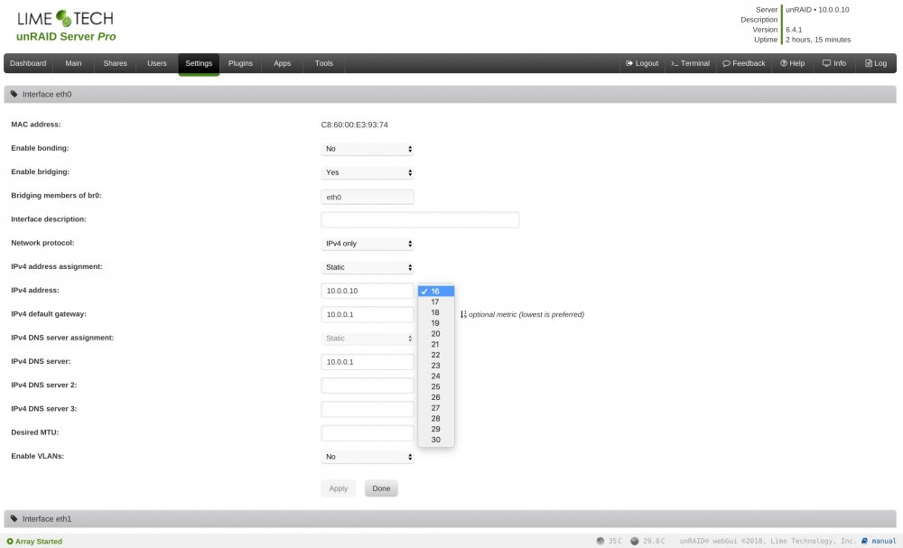This screenshot has width=903, height=548.
Task: Click the Bridging members of br0 field
Action: [367, 197]
